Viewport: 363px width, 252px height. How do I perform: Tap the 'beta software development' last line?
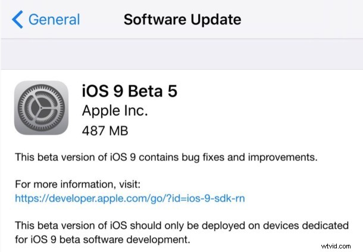point(102,239)
